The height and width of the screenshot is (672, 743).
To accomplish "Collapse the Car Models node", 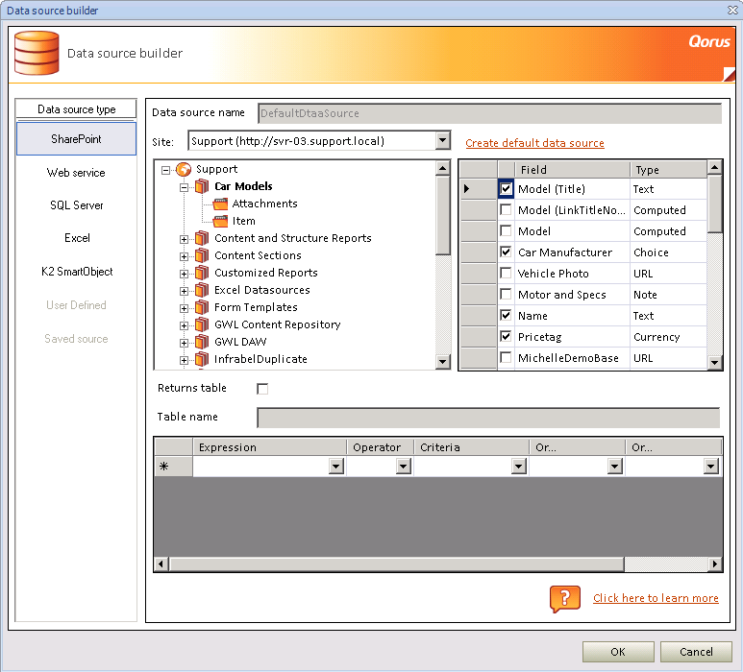I will point(184,187).
